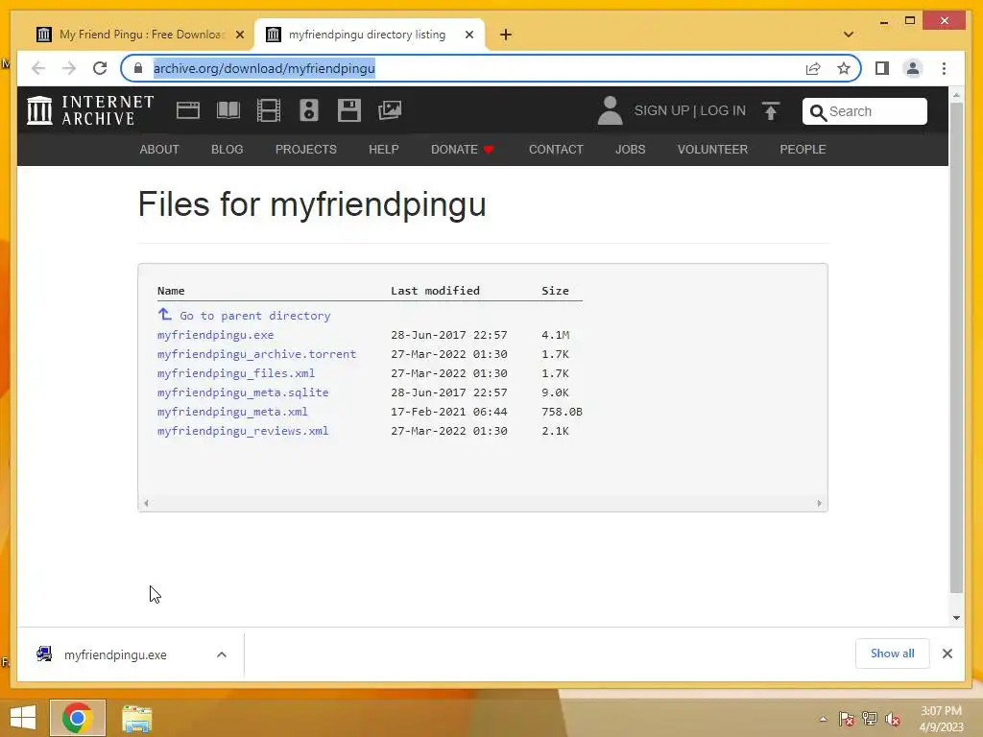
Task: Close the My Friend Pingu tab
Action: [239, 35]
